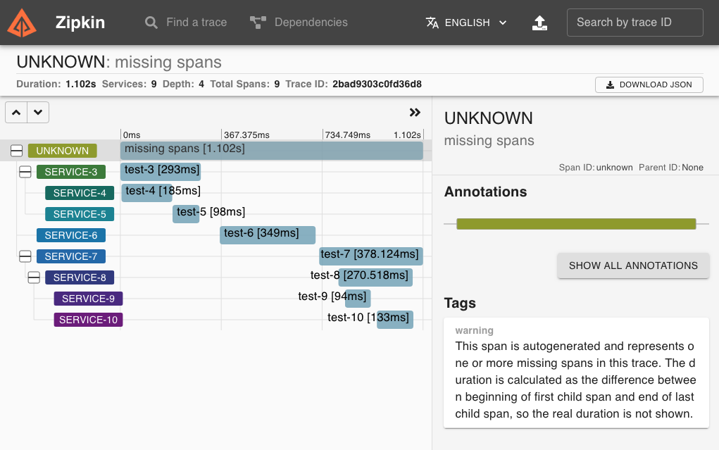Collapse the SERVICE-7 span subtree
The image size is (719, 450).
(x=24, y=256)
